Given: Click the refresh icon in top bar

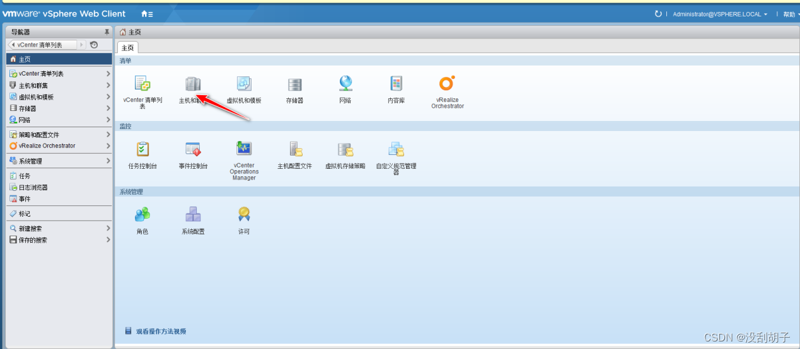Looking at the screenshot, I should point(658,14).
